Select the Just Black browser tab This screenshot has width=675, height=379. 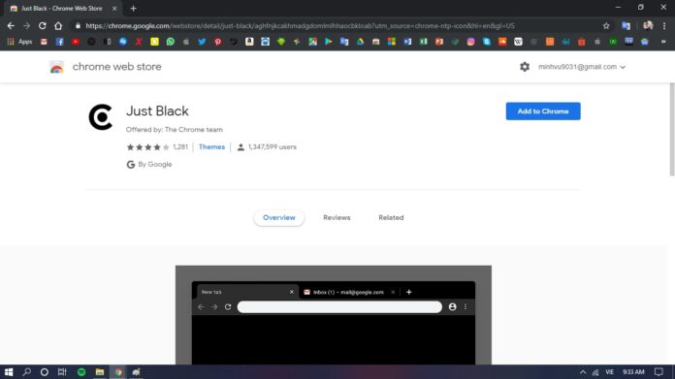point(62,9)
